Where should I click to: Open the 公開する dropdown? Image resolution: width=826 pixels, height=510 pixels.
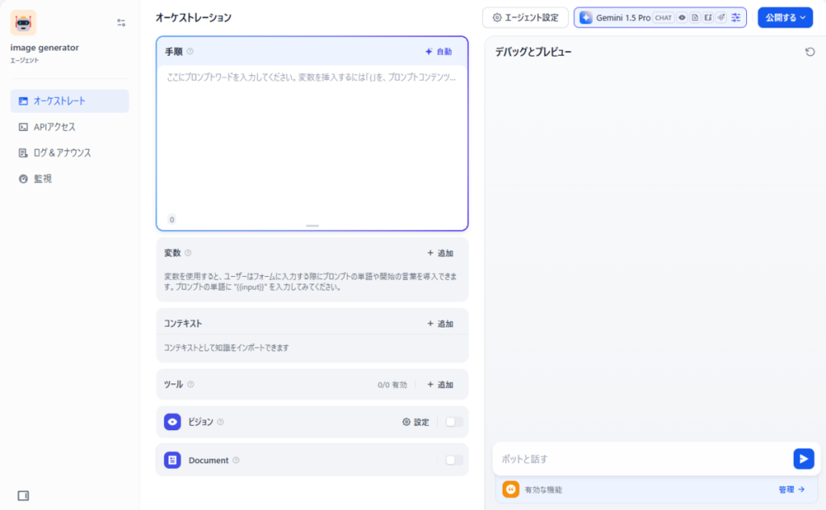pyautogui.click(x=785, y=17)
